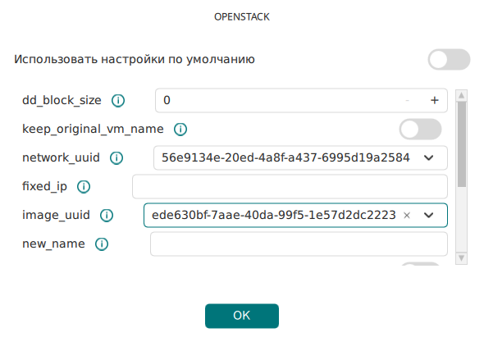
Task: Click the scrollbar down arrow
Action: coord(462,258)
